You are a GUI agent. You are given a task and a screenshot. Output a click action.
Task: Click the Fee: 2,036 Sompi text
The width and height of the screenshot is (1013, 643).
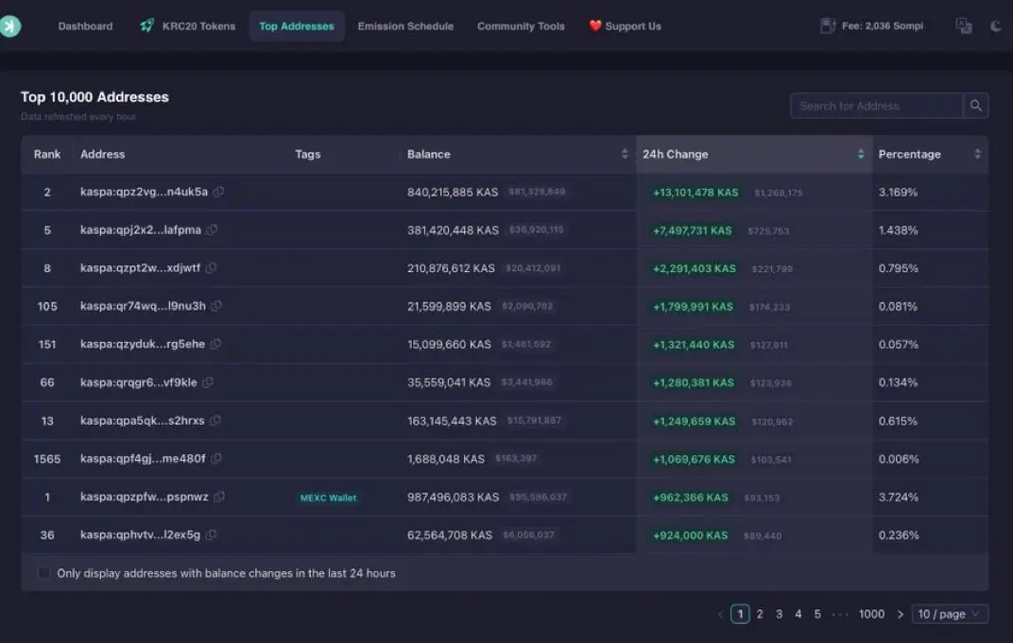(882, 25)
